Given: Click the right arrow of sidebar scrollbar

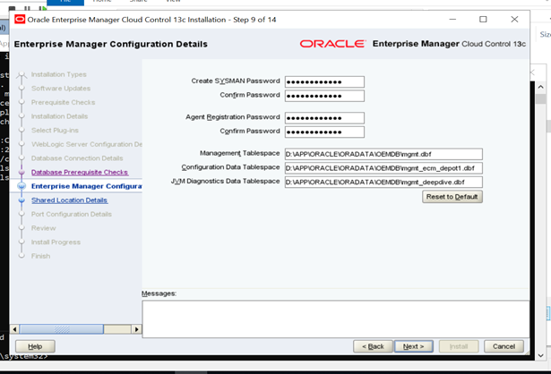Looking at the screenshot, I should (x=137, y=329).
